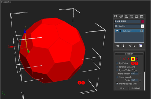
Task: Toggle the By Vertex checkbox
Action: [117, 63]
